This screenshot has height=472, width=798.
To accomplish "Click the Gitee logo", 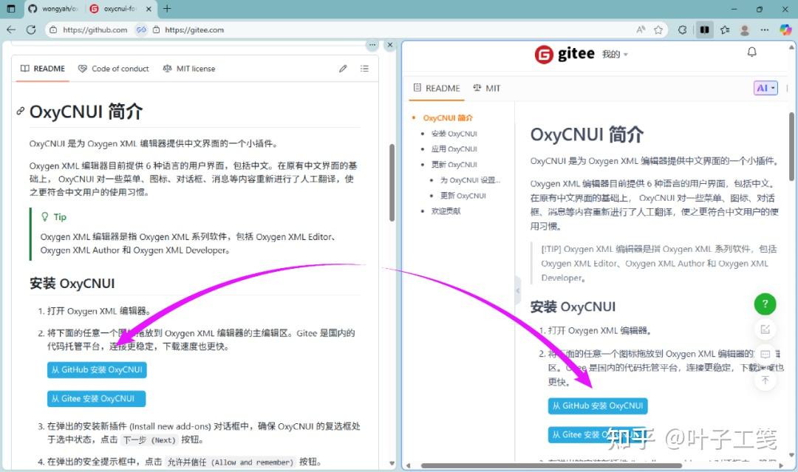I will [565, 53].
